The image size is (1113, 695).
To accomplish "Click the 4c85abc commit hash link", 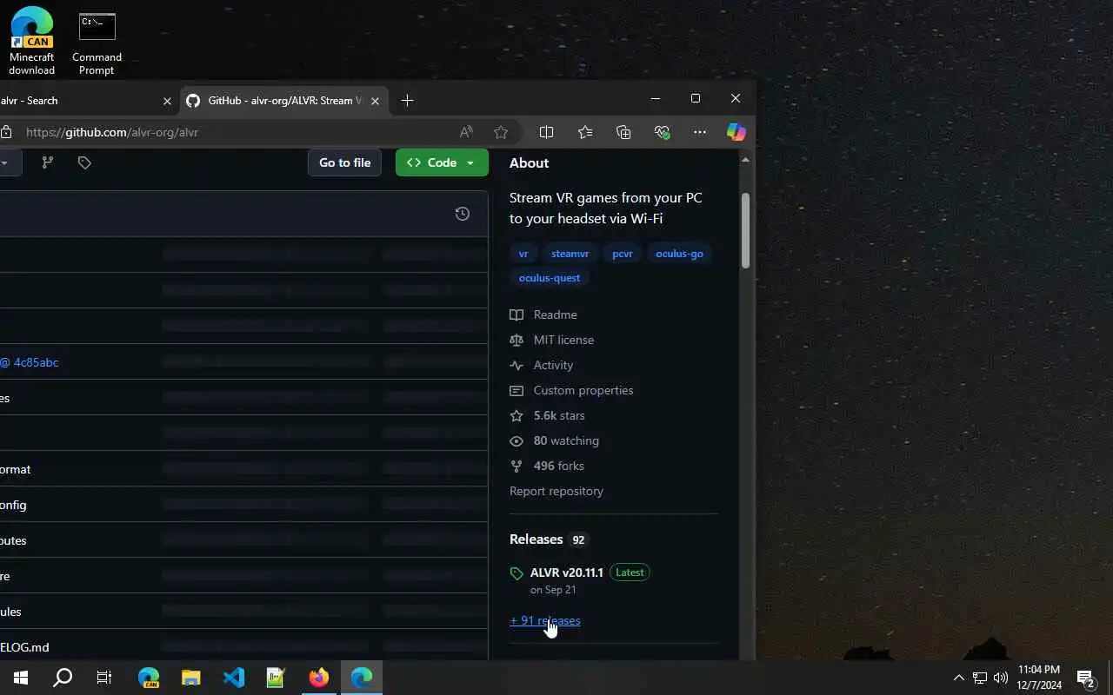I will [36, 362].
